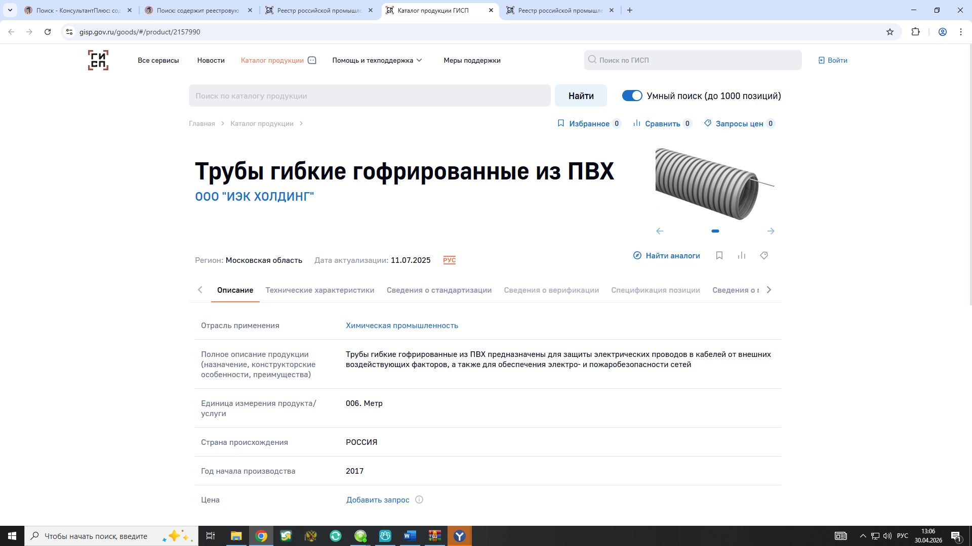Open the ООО "ИЭК ХОЛДИНГ" company link
This screenshot has width=972, height=546.
(x=255, y=196)
